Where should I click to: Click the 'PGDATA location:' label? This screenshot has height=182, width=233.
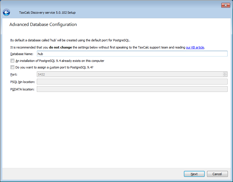22,90
